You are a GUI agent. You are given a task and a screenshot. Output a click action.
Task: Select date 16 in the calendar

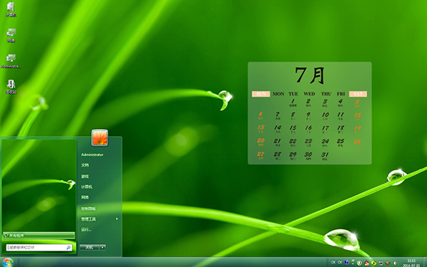309,129
